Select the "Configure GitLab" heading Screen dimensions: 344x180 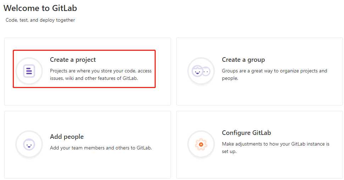click(246, 133)
